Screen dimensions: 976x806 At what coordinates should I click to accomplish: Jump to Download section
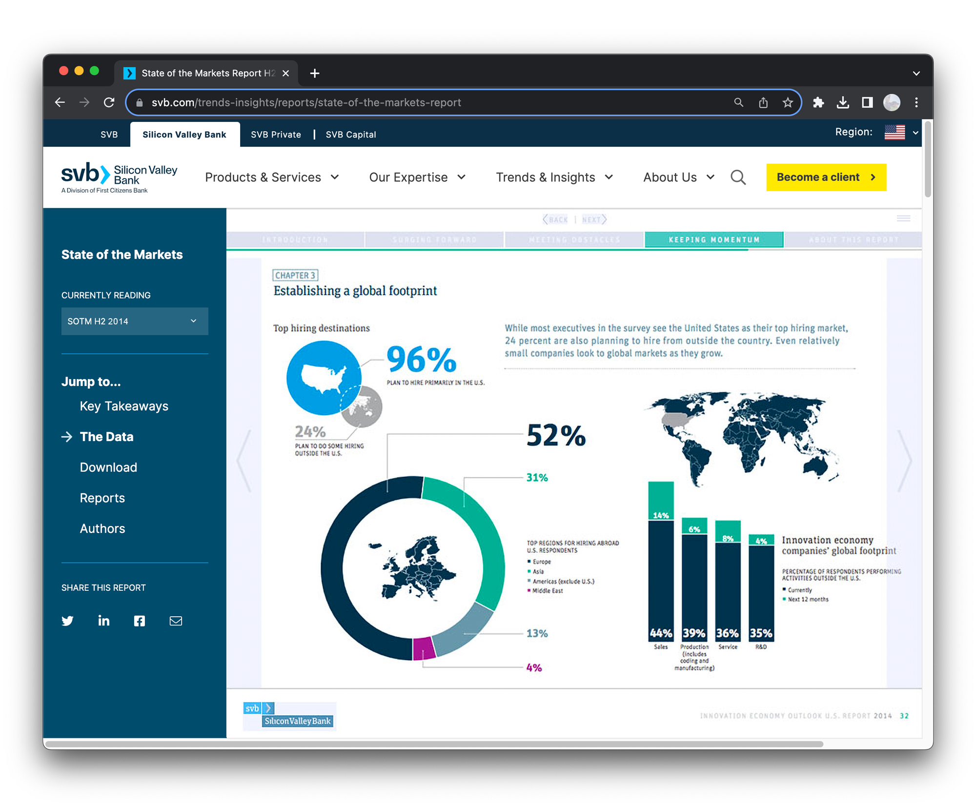pos(108,467)
